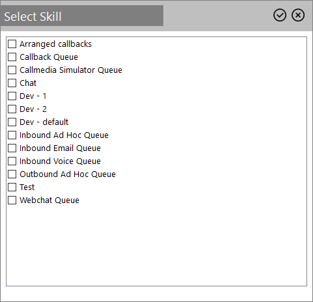Enable the Dev - default checkbox
313x302 pixels.
(x=12, y=122)
